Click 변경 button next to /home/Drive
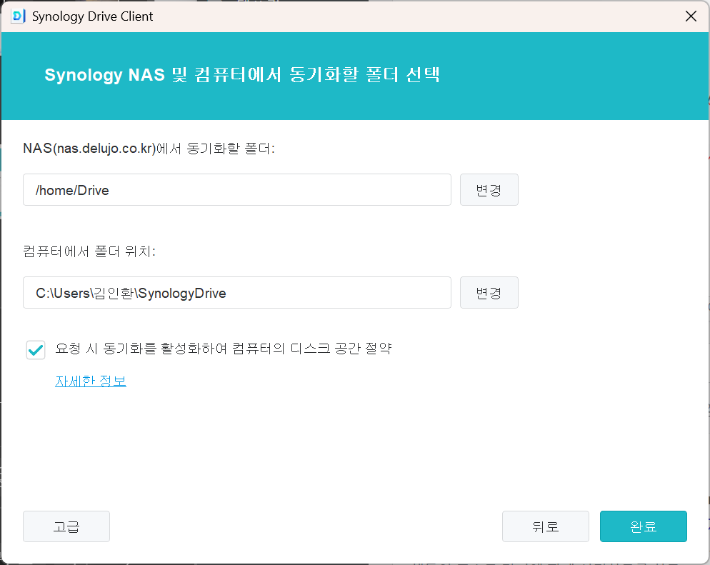 pos(489,190)
